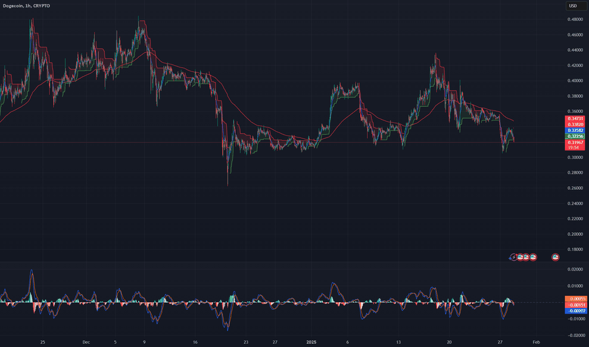This screenshot has height=347, width=589.
Task: Click the Dogecoin, 1h, CRYPTO chart title
Action: coord(27,6)
